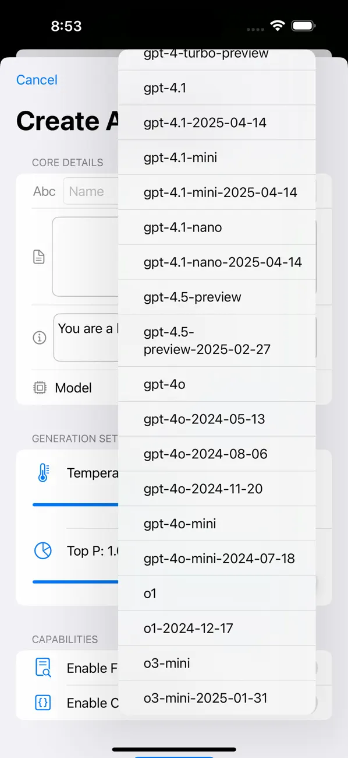
Task: Tap the Cancel button
Action: coord(36,80)
